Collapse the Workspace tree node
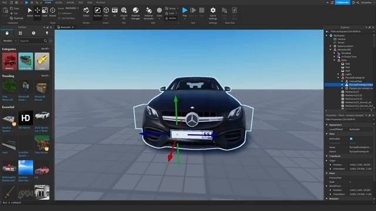 click(327, 36)
